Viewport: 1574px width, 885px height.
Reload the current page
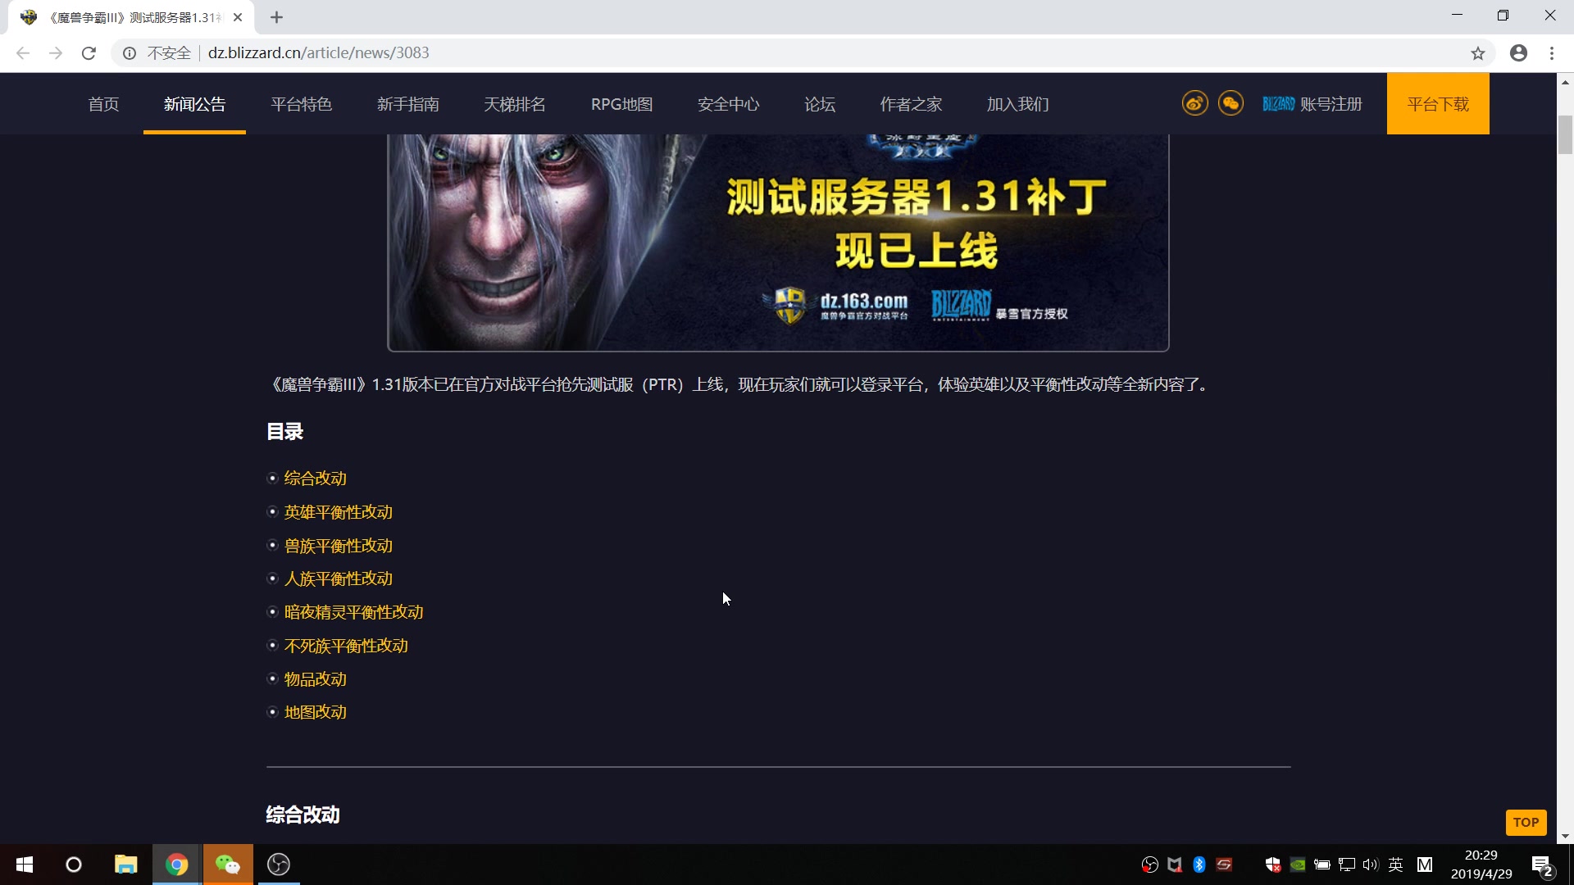[89, 53]
